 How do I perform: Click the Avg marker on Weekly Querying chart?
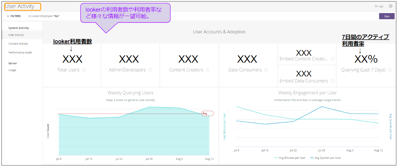click(x=207, y=114)
